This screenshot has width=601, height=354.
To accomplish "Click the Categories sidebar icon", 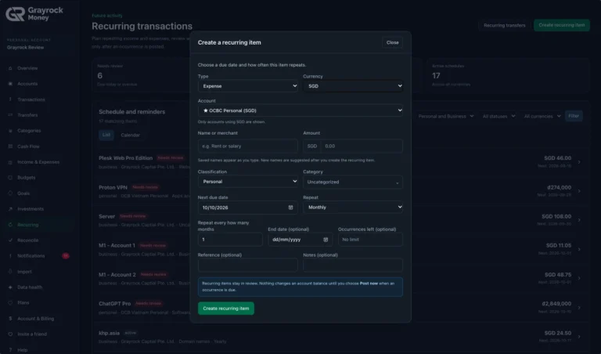I will click(10, 131).
